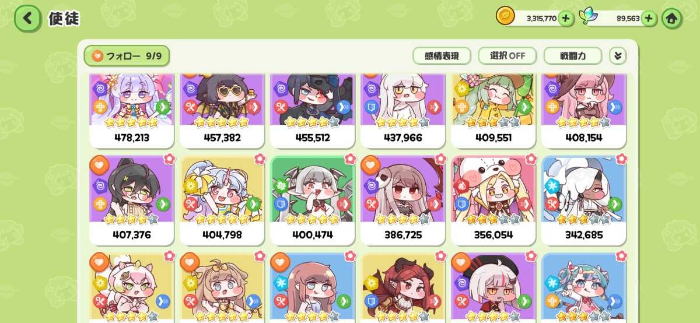Add gold coins with plus icon
The height and width of the screenshot is (323, 700).
[x=566, y=19]
